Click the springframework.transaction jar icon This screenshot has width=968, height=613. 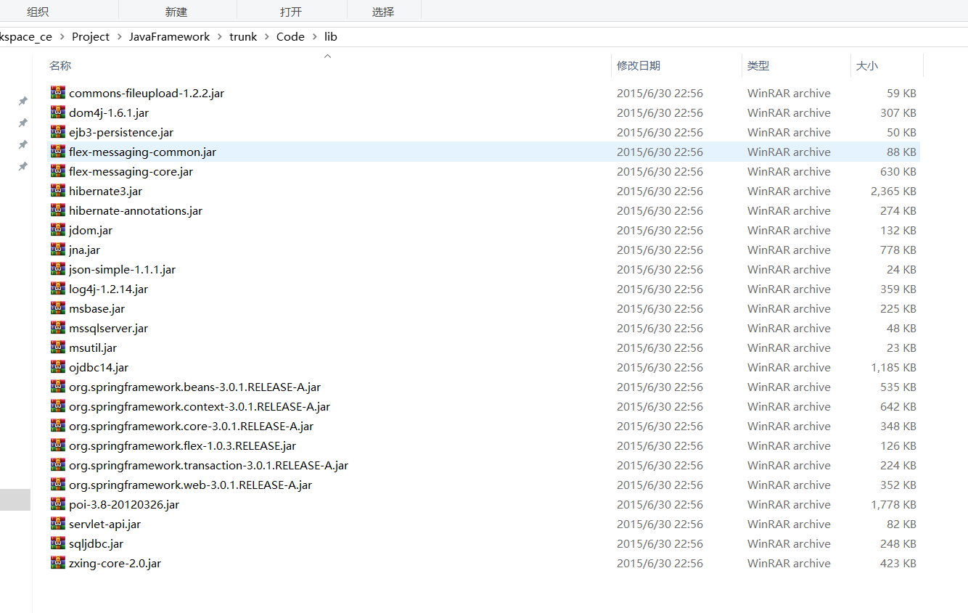coord(58,465)
